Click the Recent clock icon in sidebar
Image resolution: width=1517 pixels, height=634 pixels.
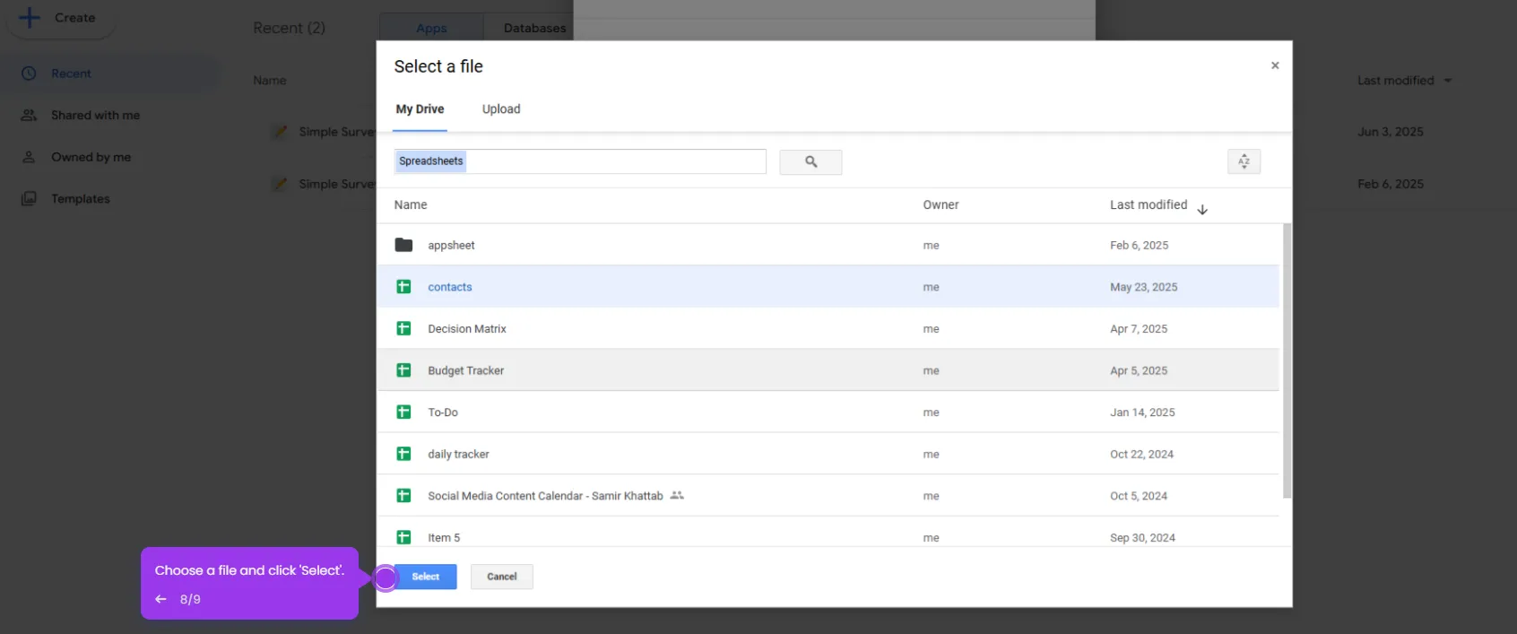pyautogui.click(x=29, y=74)
